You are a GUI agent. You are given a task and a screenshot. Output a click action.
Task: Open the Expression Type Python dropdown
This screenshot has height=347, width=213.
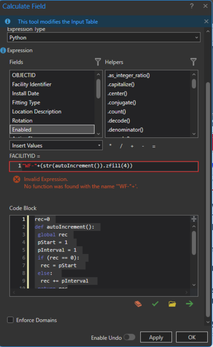pos(104,37)
